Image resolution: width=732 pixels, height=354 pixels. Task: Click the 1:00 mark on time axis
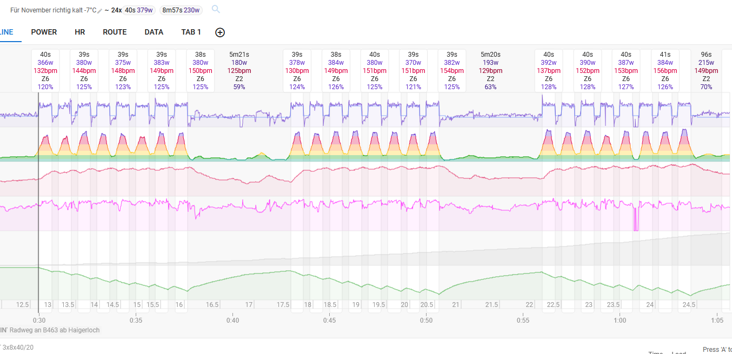(620, 320)
